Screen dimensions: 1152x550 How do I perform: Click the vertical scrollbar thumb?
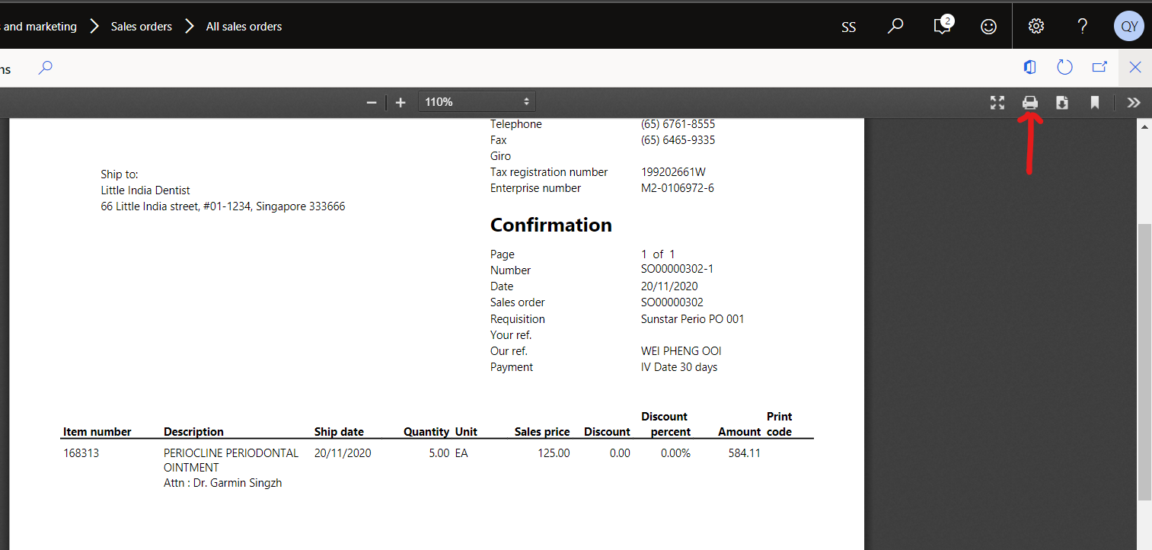coord(1144,362)
